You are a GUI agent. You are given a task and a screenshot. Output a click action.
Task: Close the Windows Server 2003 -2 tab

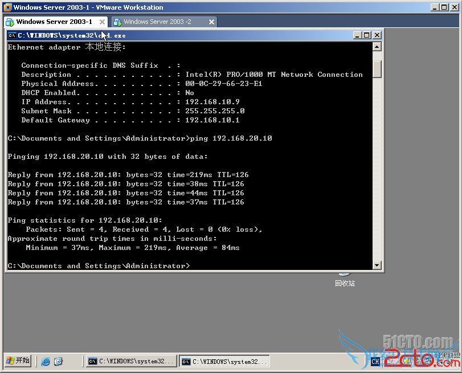coord(211,22)
